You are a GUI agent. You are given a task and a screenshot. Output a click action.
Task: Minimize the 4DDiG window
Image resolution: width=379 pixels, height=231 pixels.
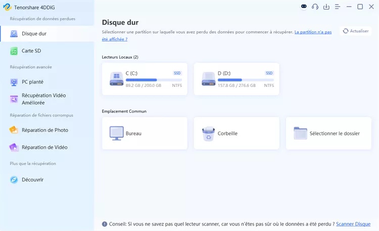tap(349, 7)
